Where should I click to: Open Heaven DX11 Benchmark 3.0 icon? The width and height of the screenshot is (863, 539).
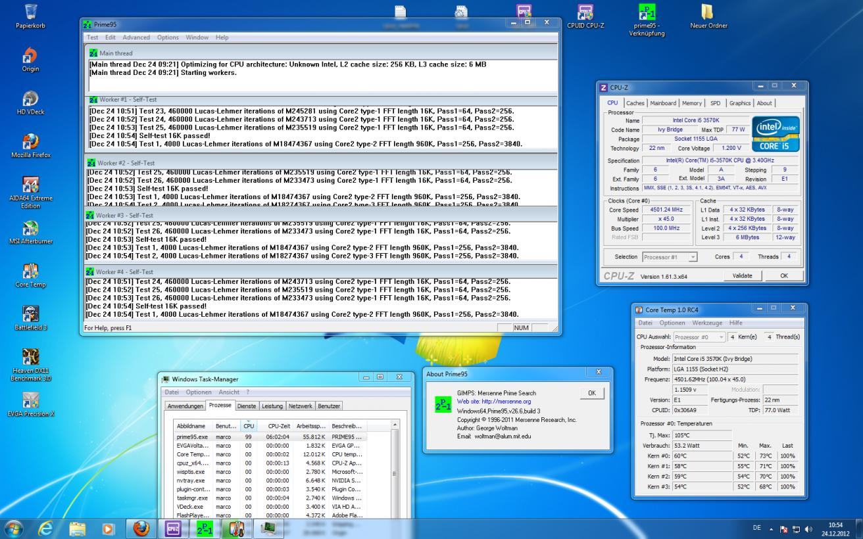[31, 365]
